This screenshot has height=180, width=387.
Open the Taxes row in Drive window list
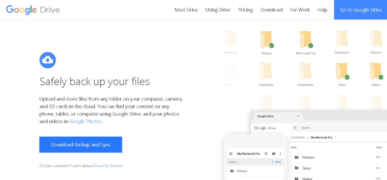click(x=339, y=168)
